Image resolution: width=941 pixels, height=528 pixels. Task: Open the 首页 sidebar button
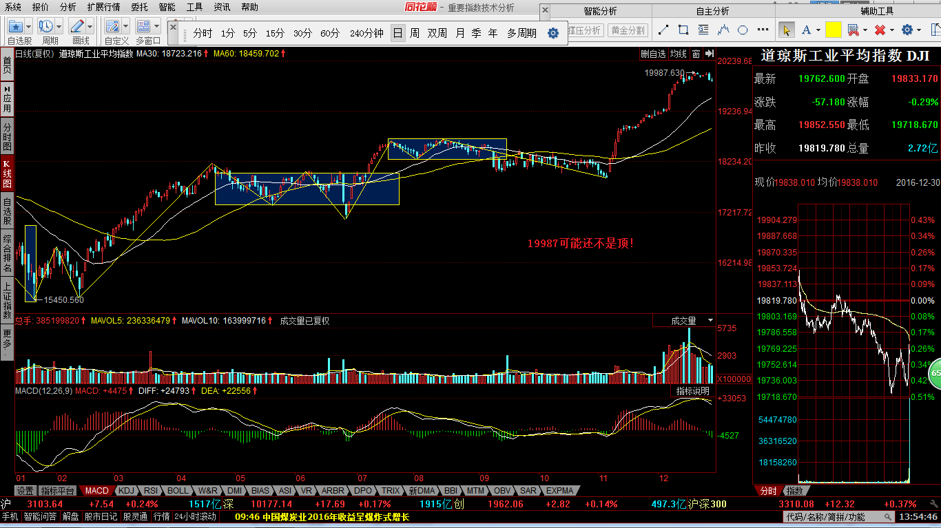pyautogui.click(x=7, y=65)
